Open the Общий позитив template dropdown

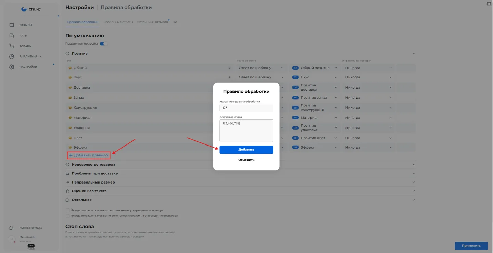click(x=315, y=68)
